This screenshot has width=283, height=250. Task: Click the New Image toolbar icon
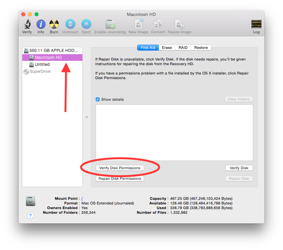(x=139, y=24)
